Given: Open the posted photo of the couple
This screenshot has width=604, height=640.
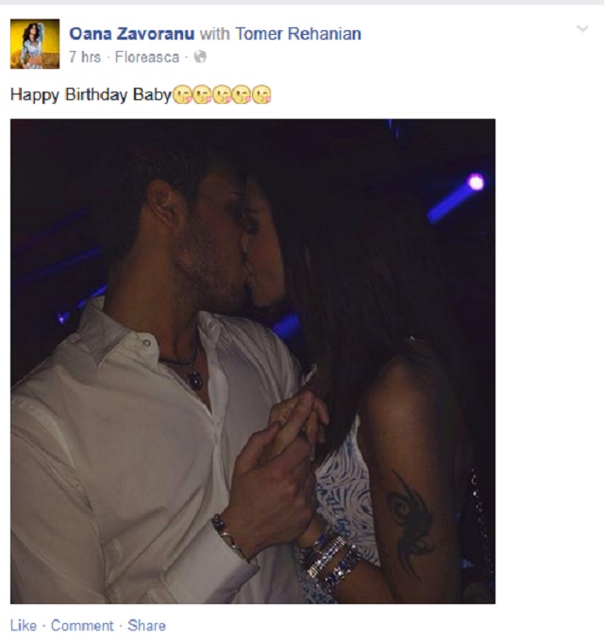Looking at the screenshot, I should 253,362.
